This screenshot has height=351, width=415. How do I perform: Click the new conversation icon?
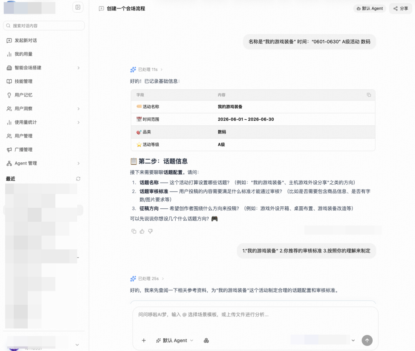(x=9, y=40)
